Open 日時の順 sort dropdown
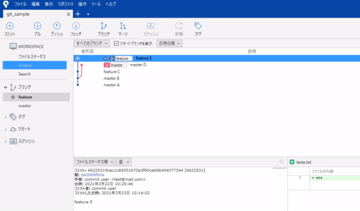 (169, 43)
